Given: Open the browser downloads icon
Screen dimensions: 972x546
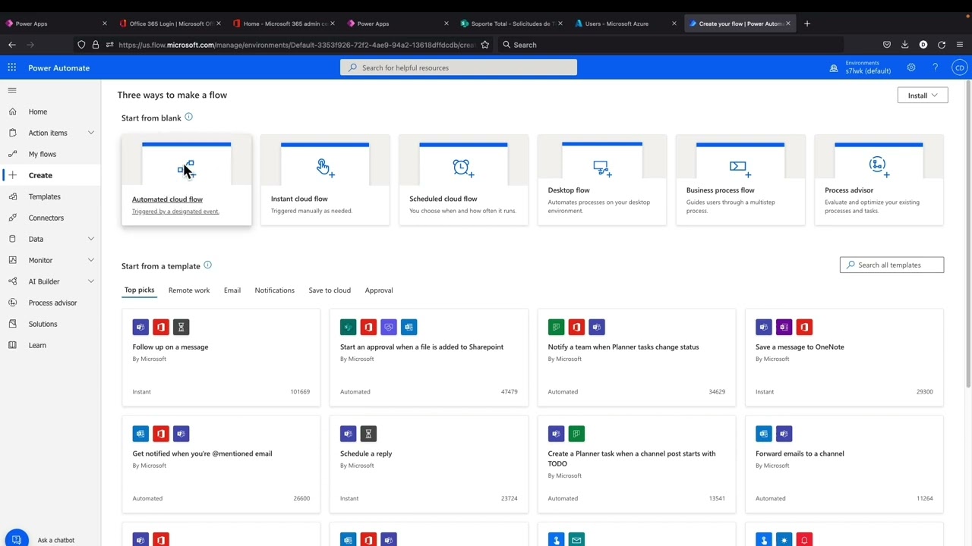Looking at the screenshot, I should pos(905,45).
